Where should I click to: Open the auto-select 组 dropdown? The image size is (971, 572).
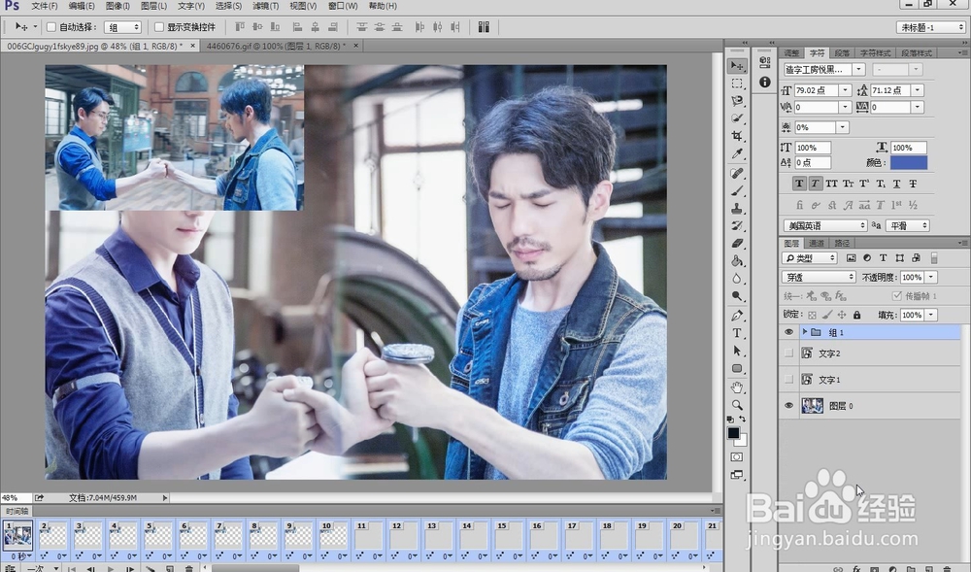[122, 27]
